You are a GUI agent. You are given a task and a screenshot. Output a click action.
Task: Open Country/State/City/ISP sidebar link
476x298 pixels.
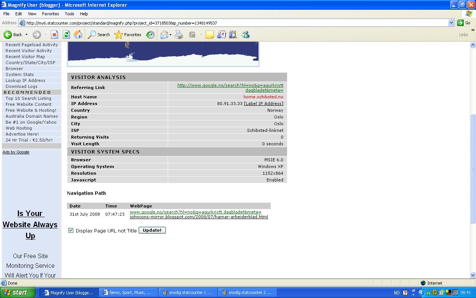30,63
